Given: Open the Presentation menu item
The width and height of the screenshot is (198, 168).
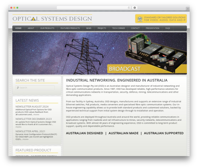Looking at the screenshot, I should pos(152,28).
